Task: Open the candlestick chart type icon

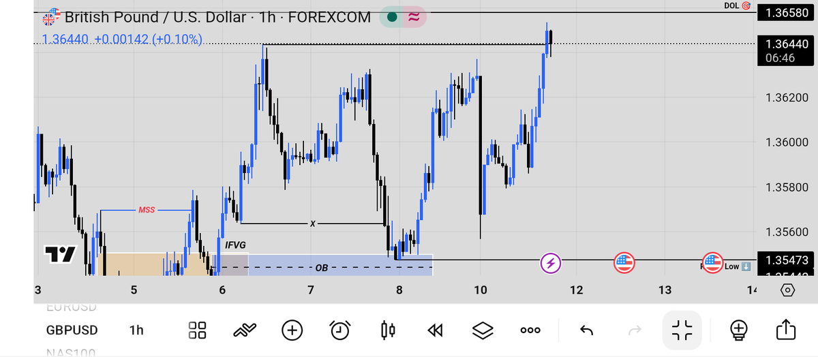Action: pyautogui.click(x=388, y=330)
